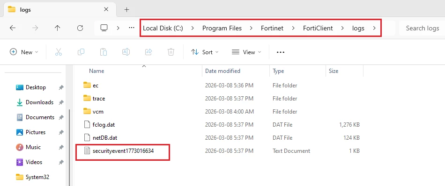
Task: Click Local Disk (C:) breadcrumb
Action: tap(163, 28)
